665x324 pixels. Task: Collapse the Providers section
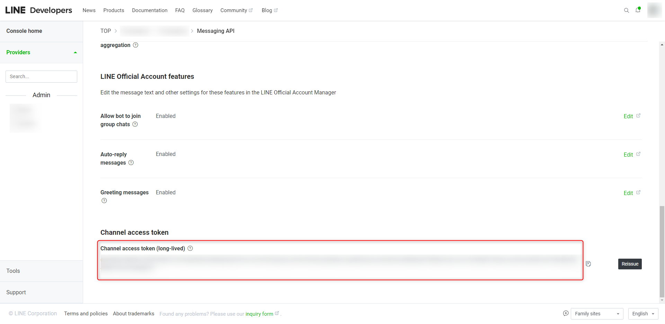[41, 53]
